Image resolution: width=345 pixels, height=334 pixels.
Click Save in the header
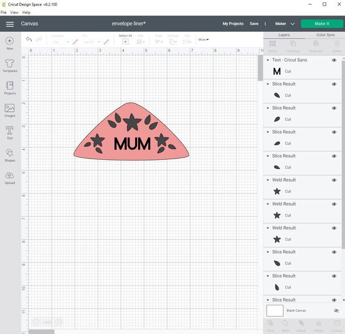[254, 24]
